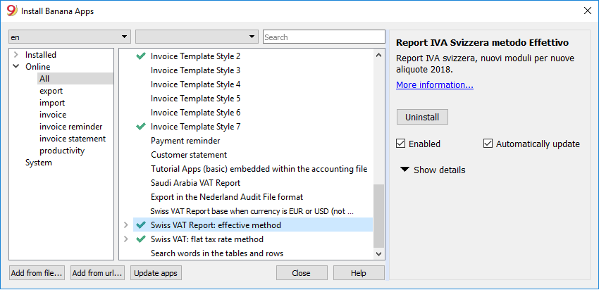This screenshot has width=599, height=290.
Task: Disable the Automatically update checkbox
Action: point(488,144)
